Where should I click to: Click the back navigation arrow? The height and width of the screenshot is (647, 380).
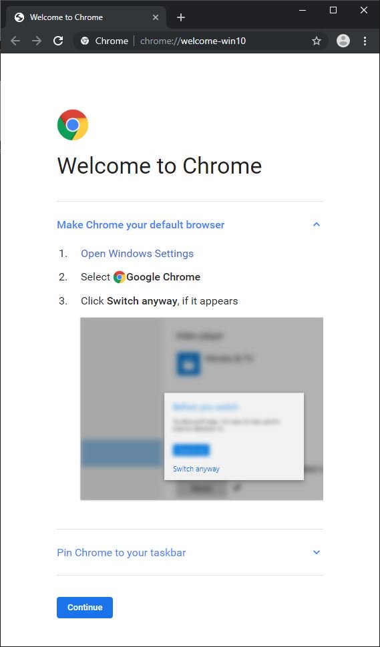(x=15, y=41)
